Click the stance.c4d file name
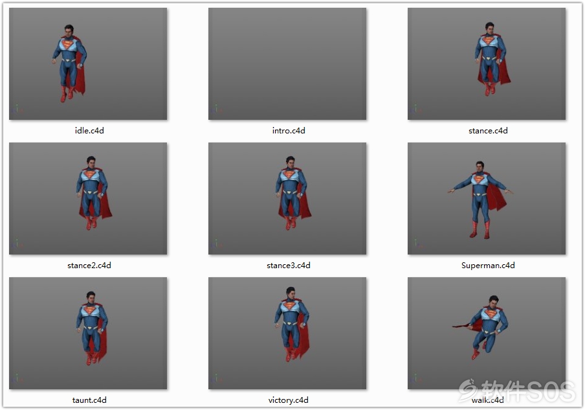The height and width of the screenshot is (410, 585). click(x=488, y=131)
